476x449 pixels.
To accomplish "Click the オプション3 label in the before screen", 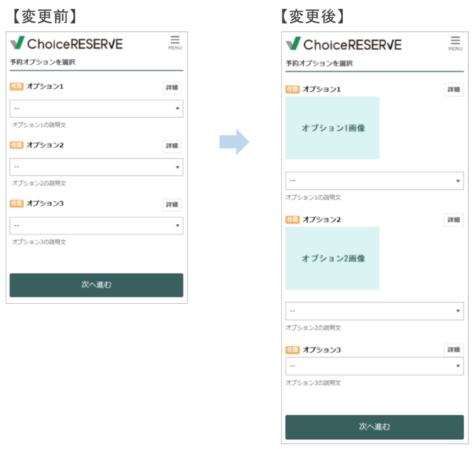I will [45, 203].
